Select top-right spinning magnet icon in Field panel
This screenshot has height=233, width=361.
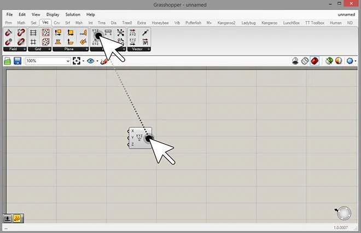point(21,33)
